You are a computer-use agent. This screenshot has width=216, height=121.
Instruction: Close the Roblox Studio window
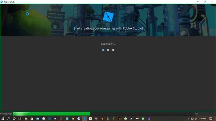(x=212, y=2)
